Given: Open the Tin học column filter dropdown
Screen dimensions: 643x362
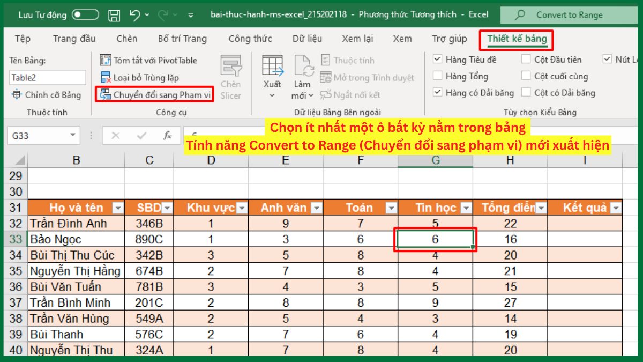Looking at the screenshot, I should [464, 208].
